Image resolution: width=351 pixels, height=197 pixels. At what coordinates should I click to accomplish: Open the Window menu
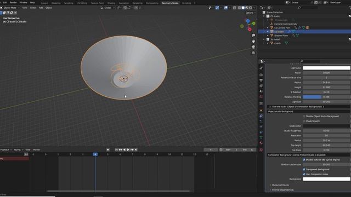23,3
